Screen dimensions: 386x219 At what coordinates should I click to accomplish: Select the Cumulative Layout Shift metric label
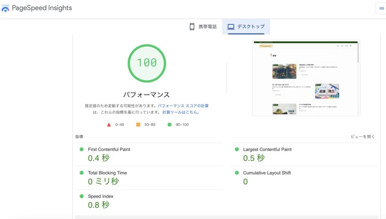[x=268, y=173]
